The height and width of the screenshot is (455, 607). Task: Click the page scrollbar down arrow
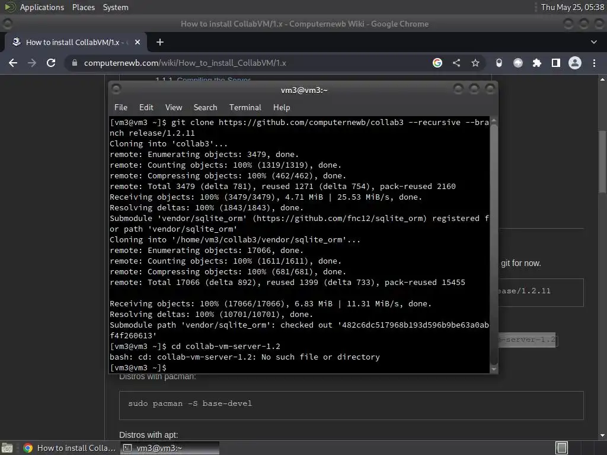point(603,435)
